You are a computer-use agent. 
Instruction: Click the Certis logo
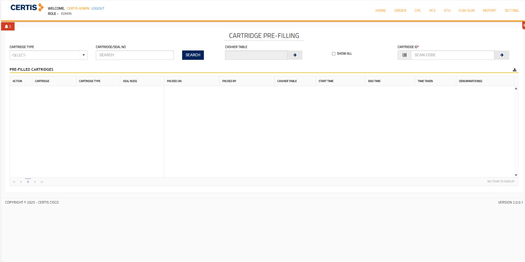coord(27,8)
